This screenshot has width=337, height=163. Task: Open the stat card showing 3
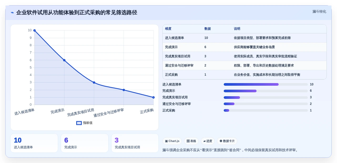135,143
